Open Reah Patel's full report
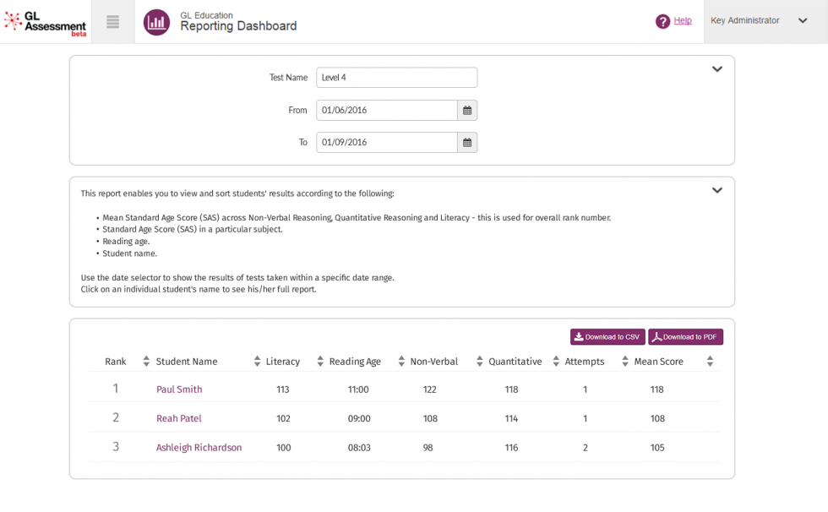Screen dimensions: 828x512 [179, 418]
